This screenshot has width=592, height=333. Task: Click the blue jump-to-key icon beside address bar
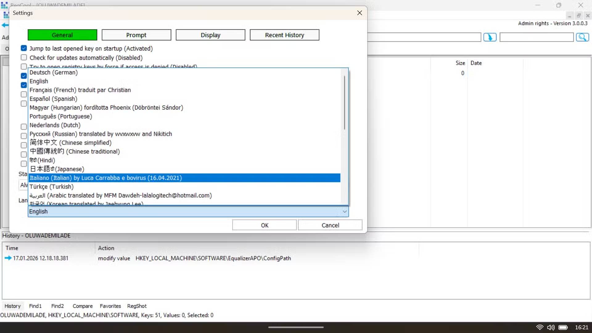(x=490, y=37)
